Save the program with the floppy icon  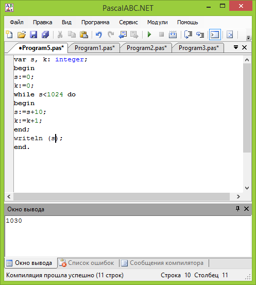33,35
